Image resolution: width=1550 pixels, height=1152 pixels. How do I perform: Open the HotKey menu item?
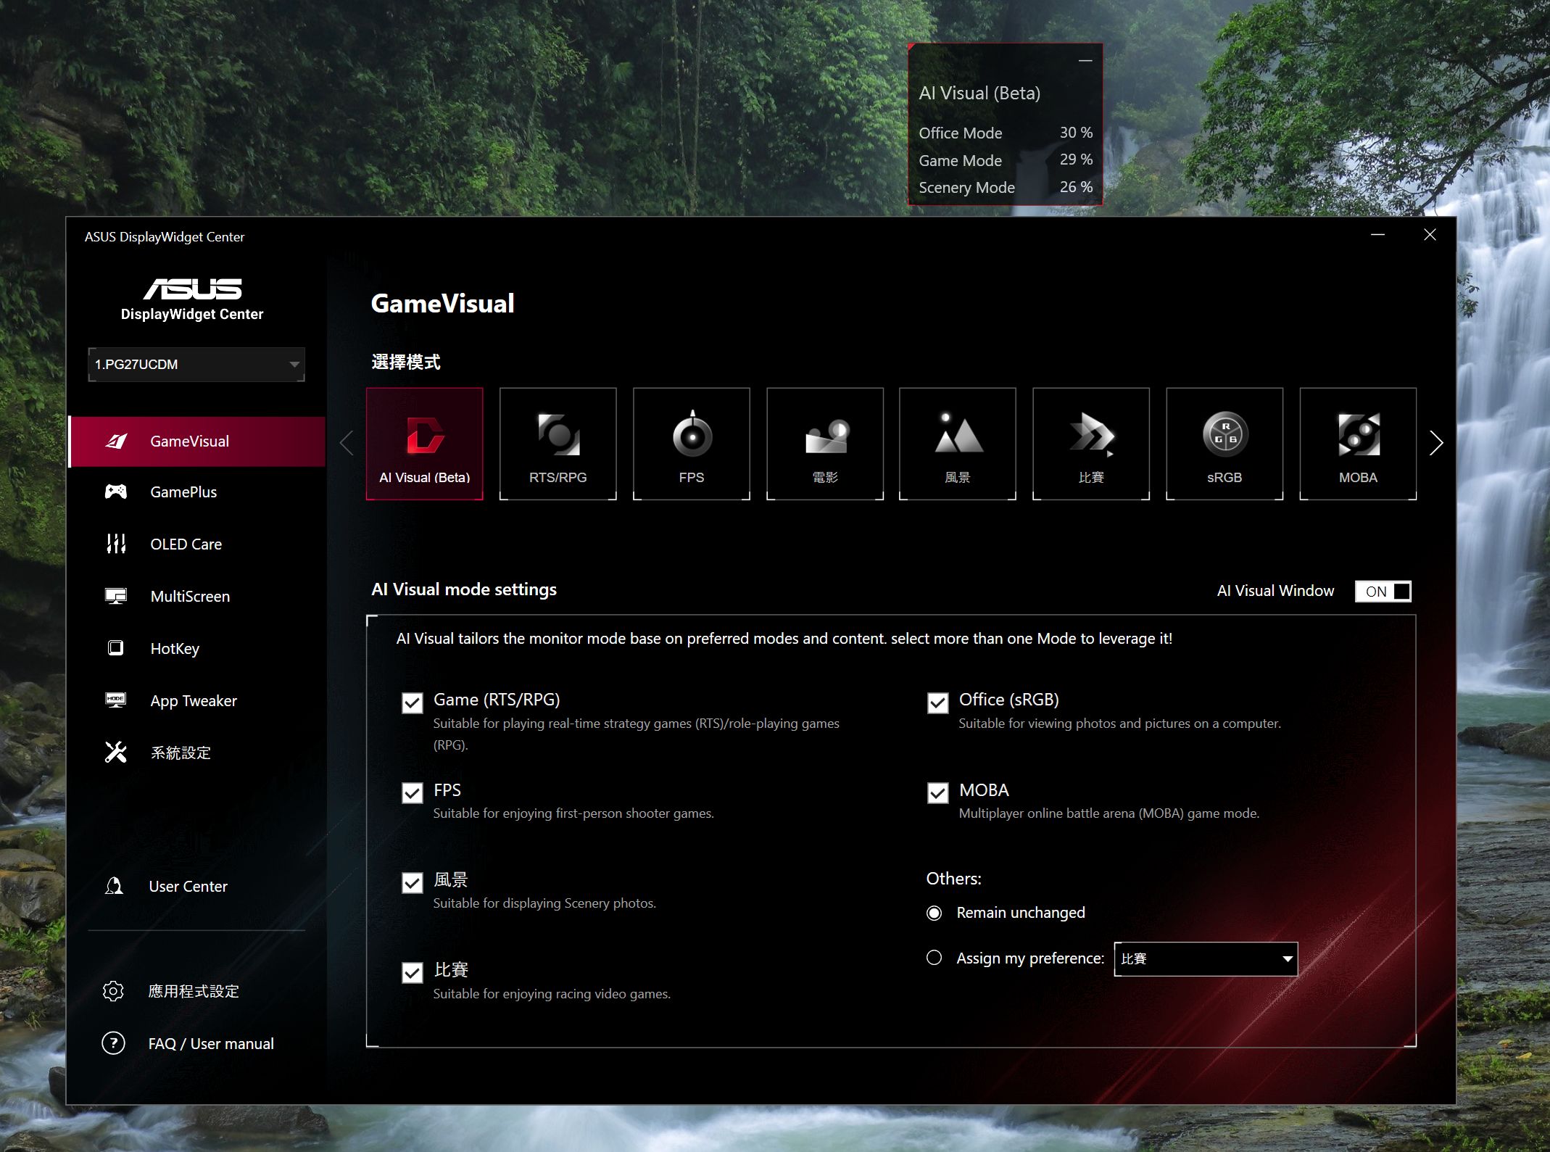pyautogui.click(x=197, y=649)
